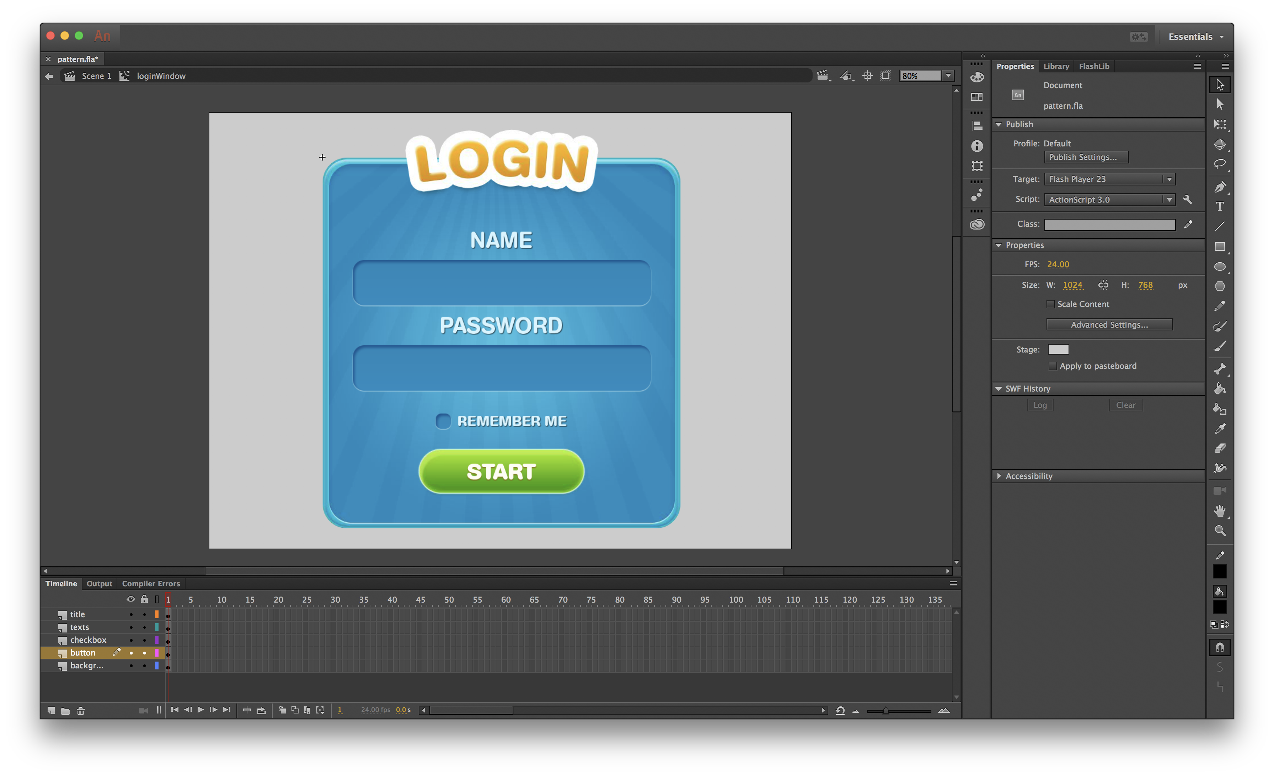1274x776 pixels.
Task: Select the Hand tool
Action: coord(1219,511)
